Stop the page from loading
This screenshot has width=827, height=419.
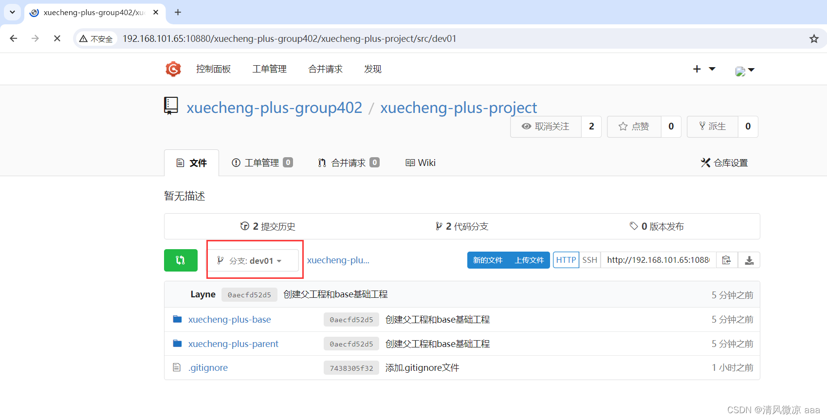(x=57, y=38)
